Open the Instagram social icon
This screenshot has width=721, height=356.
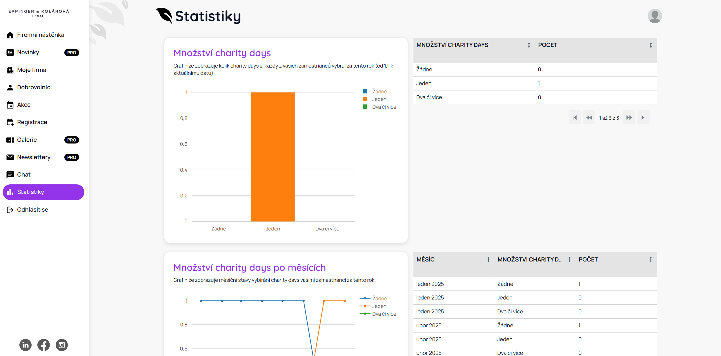click(62, 345)
